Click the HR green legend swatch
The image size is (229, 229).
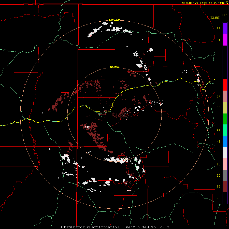pyautogui.click(x=225, y=119)
